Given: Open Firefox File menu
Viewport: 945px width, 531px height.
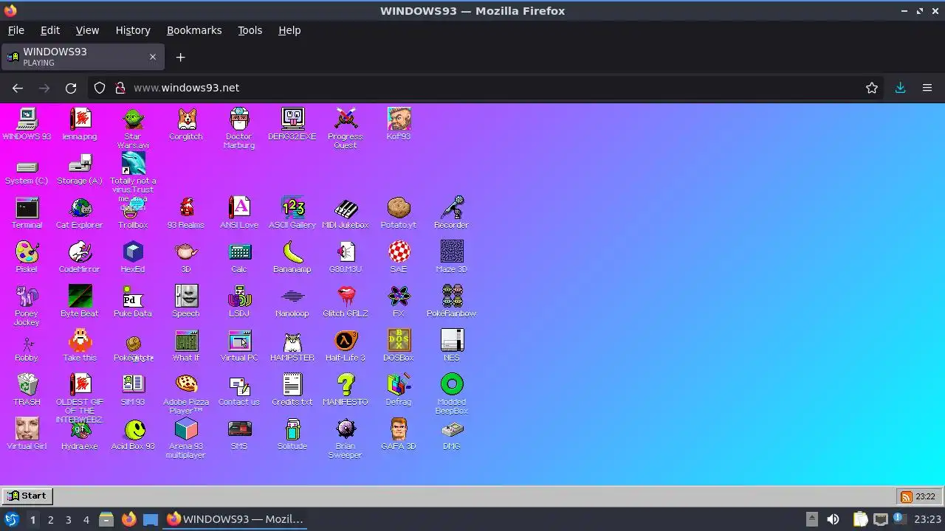Looking at the screenshot, I should click(x=16, y=30).
